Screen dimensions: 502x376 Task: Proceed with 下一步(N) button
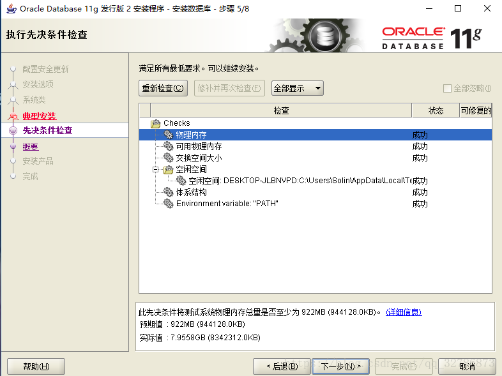341,366
